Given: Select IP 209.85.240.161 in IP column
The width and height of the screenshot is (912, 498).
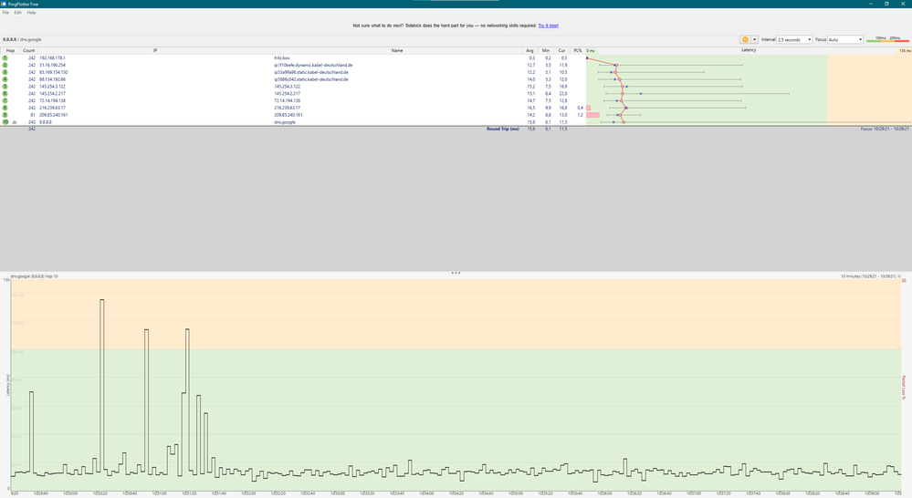Looking at the screenshot, I should [x=54, y=115].
